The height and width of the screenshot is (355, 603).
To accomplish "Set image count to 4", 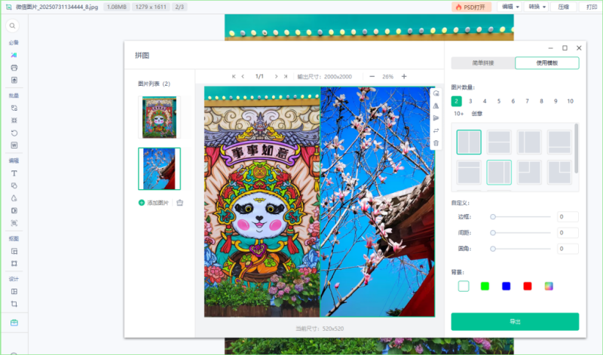I will pyautogui.click(x=485, y=101).
